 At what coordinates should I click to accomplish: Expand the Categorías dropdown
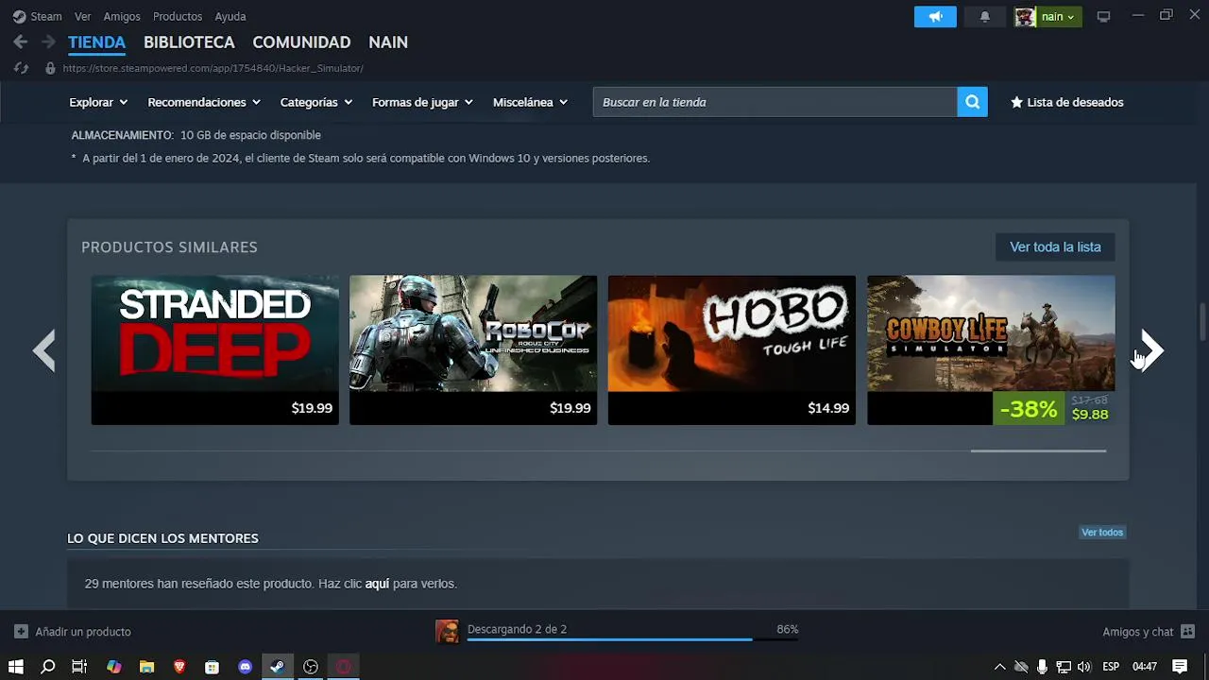315,102
